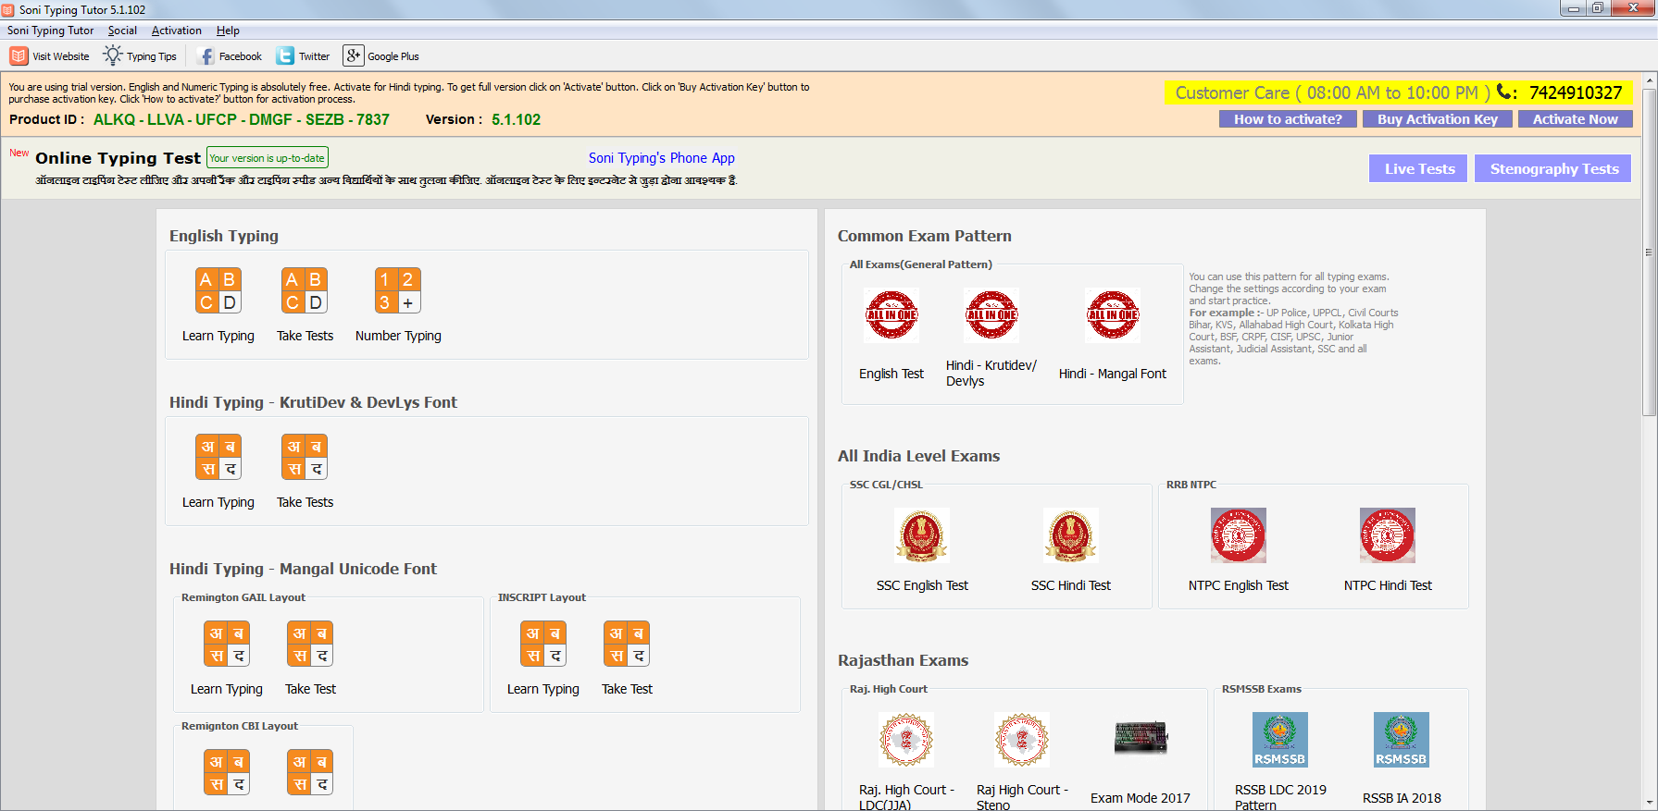The width and height of the screenshot is (1658, 811).
Task: Open Number Typing 123+ icon
Action: (398, 290)
